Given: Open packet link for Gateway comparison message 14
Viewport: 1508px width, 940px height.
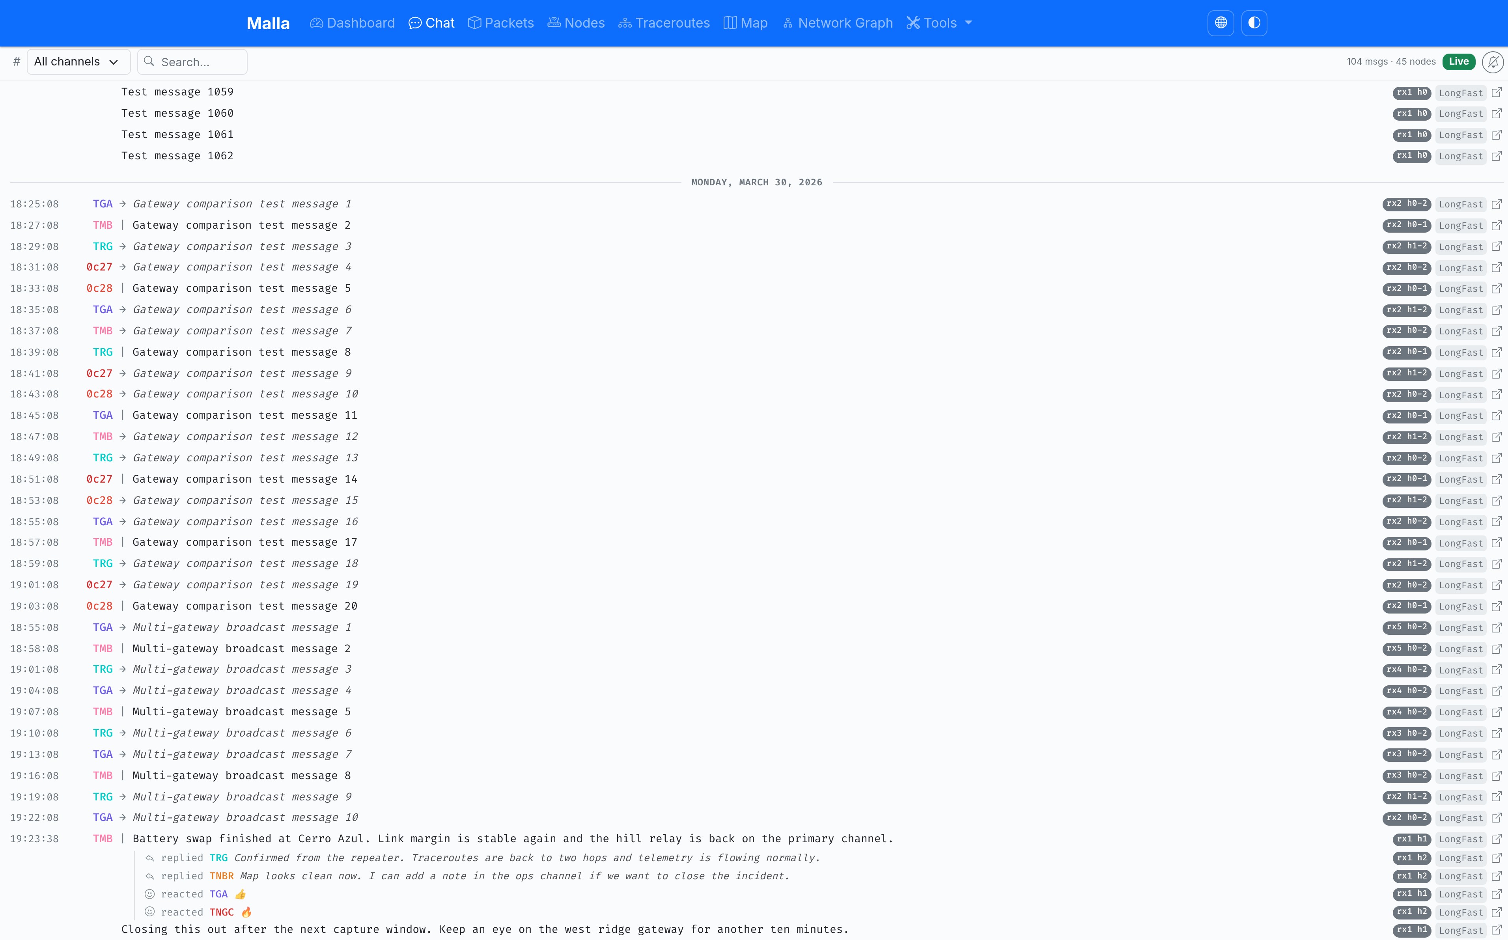Looking at the screenshot, I should point(1497,479).
